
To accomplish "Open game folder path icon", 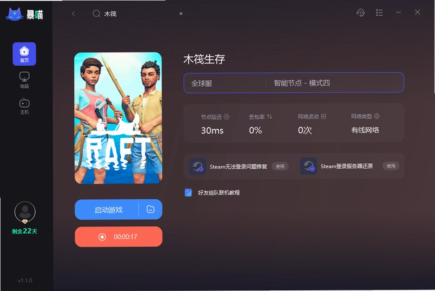I will [x=151, y=210].
